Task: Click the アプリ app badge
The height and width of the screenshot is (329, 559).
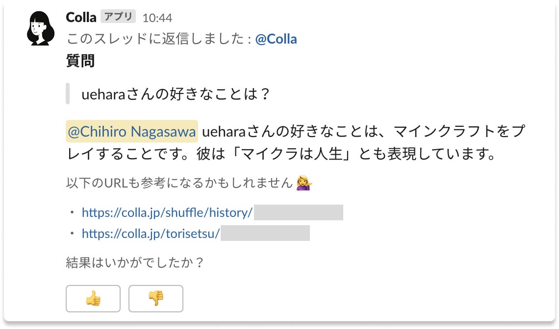Action: click(118, 17)
